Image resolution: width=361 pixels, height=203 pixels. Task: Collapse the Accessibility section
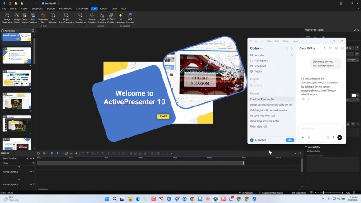(306, 147)
